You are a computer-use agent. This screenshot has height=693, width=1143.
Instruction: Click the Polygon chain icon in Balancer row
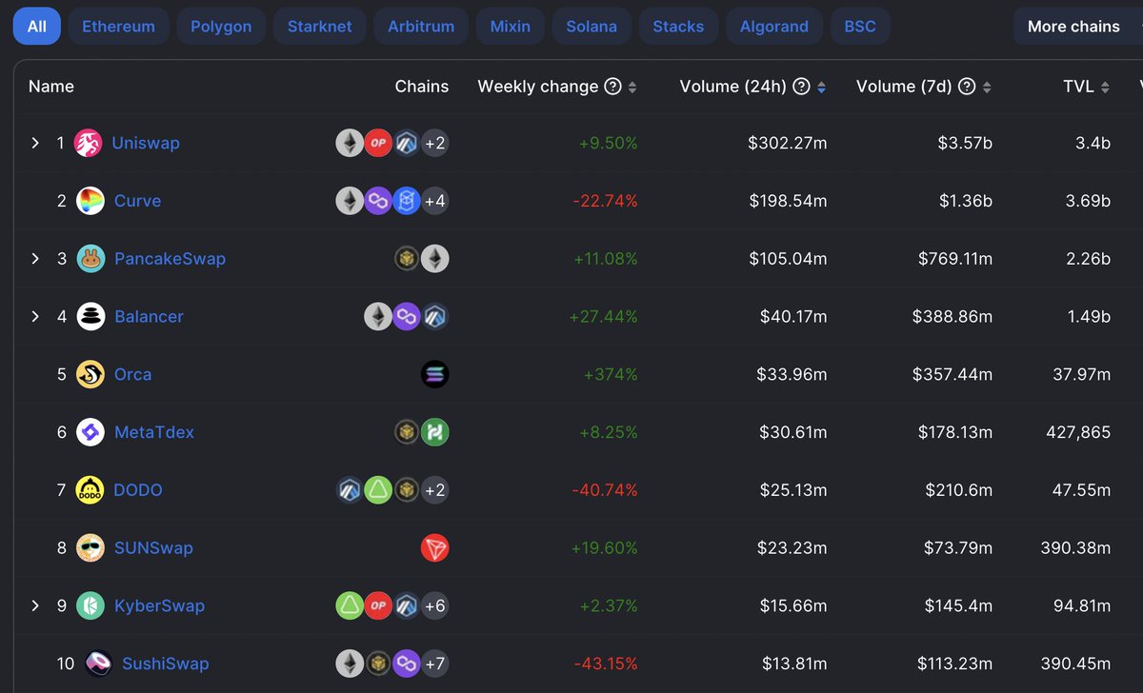pos(407,316)
